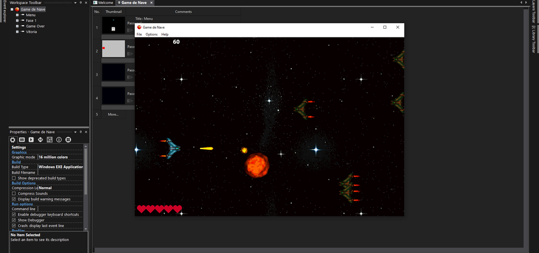The height and width of the screenshot is (253, 539).
Task: Click the Properties panel vertical scrollbar
Action: [86, 187]
